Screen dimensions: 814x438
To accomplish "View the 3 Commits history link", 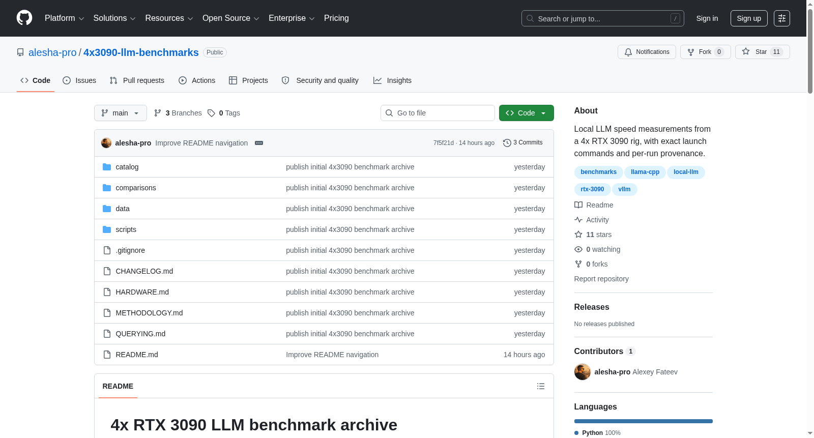I will pos(523,143).
